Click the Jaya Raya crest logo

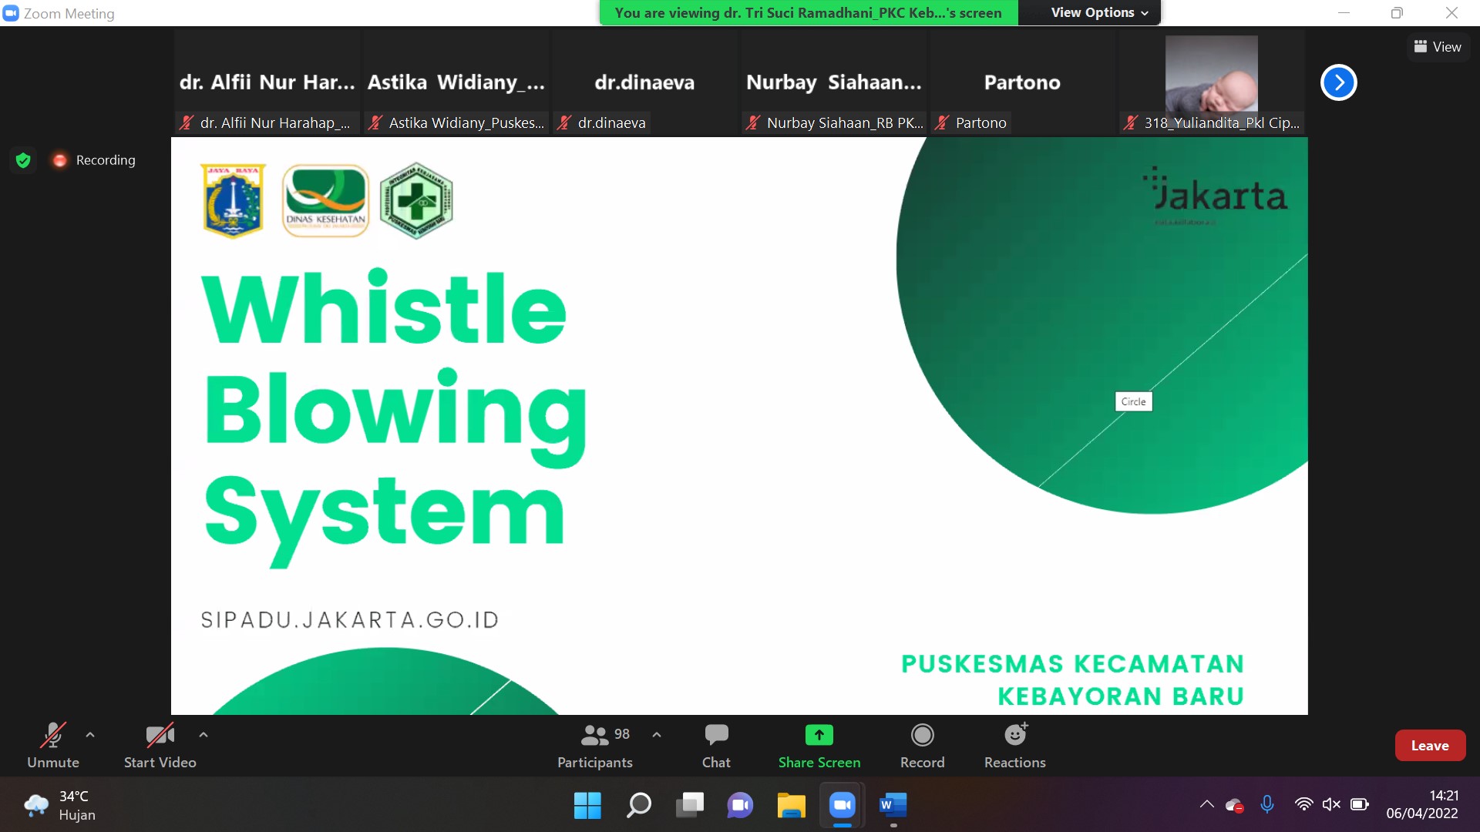coord(233,200)
